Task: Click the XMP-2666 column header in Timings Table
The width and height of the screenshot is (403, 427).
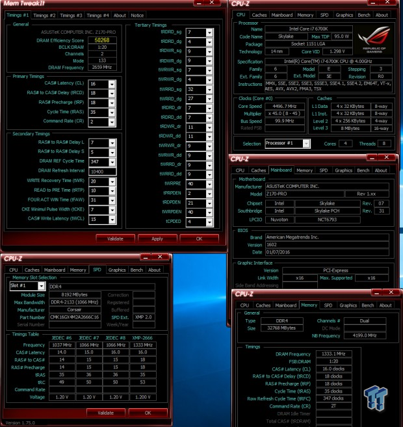Action: pyautogui.click(x=142, y=338)
